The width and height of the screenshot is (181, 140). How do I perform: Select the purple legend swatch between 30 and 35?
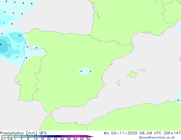pos(64,136)
